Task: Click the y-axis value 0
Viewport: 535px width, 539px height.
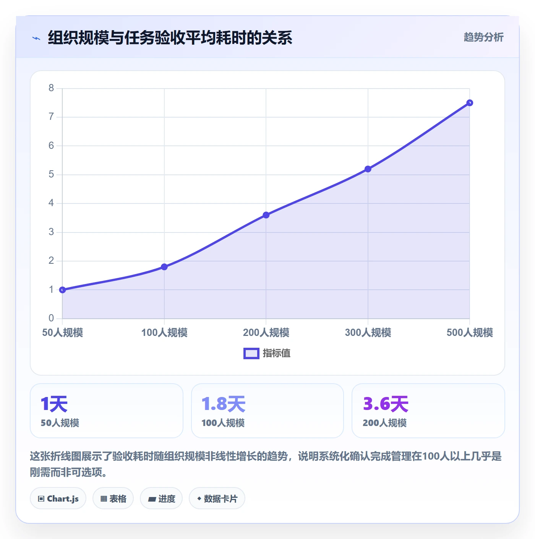Action: coord(51,318)
